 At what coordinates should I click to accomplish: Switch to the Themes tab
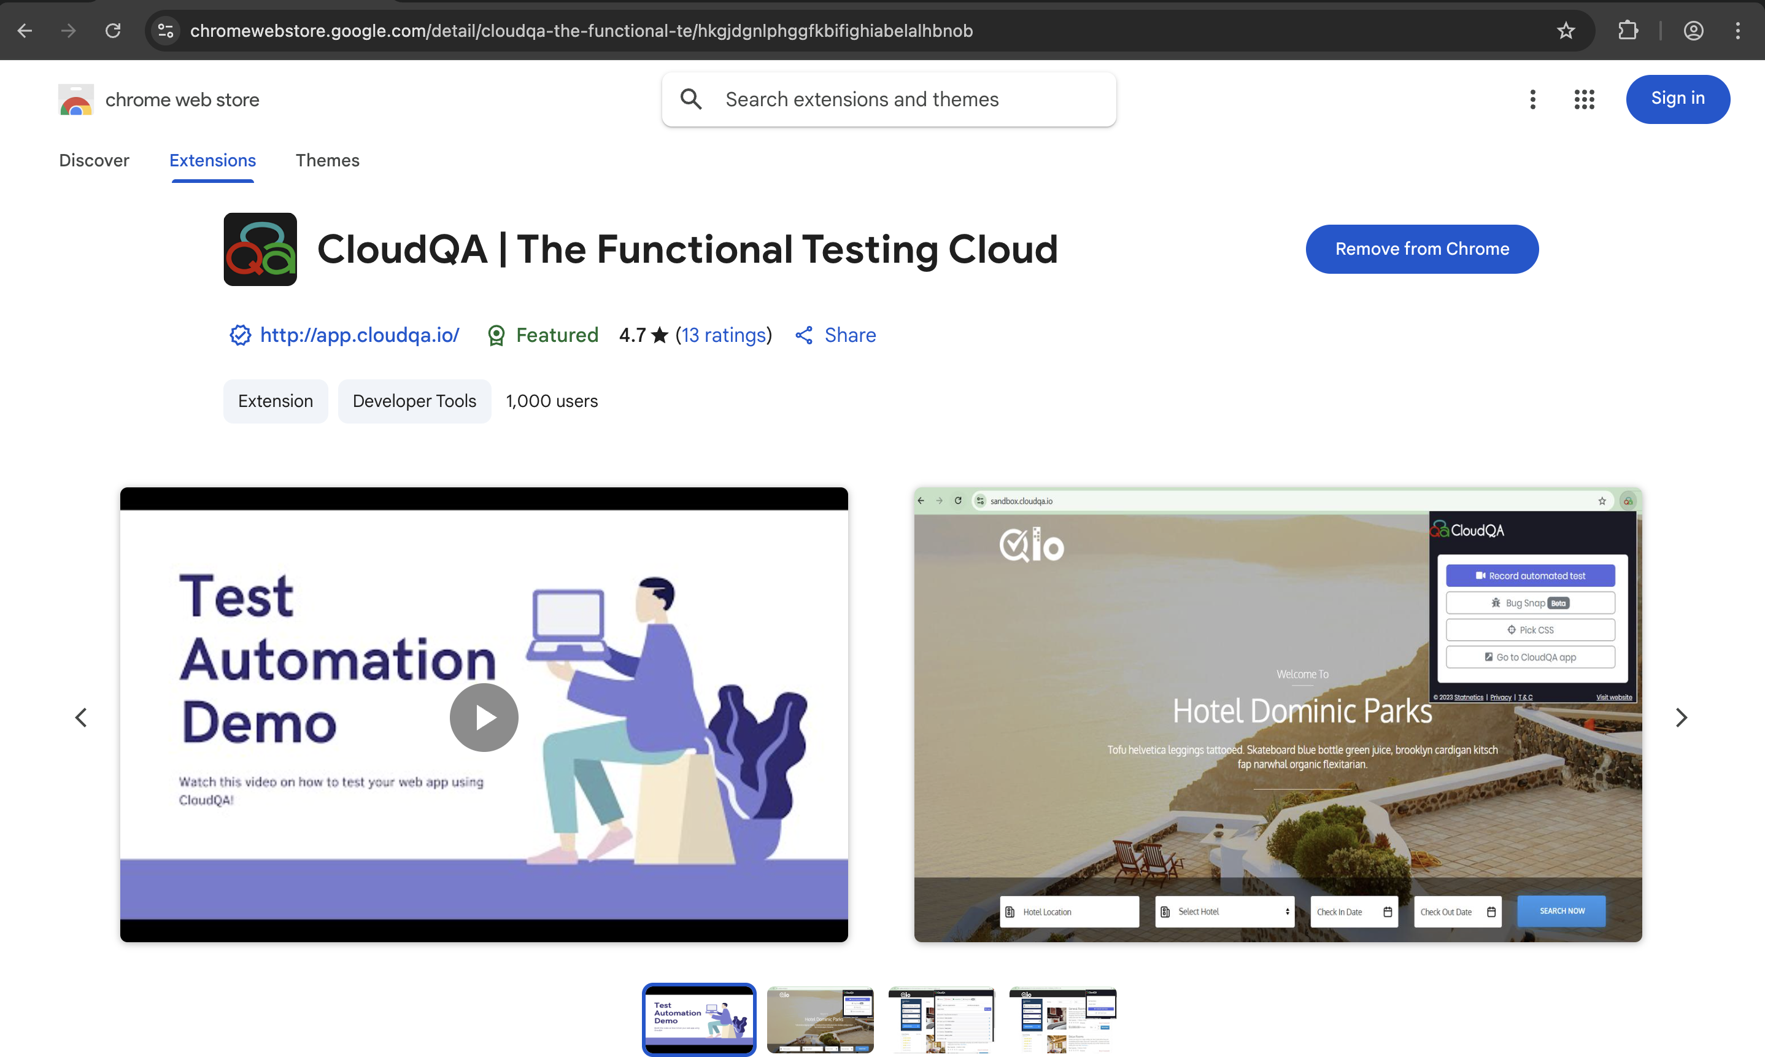pos(327,160)
